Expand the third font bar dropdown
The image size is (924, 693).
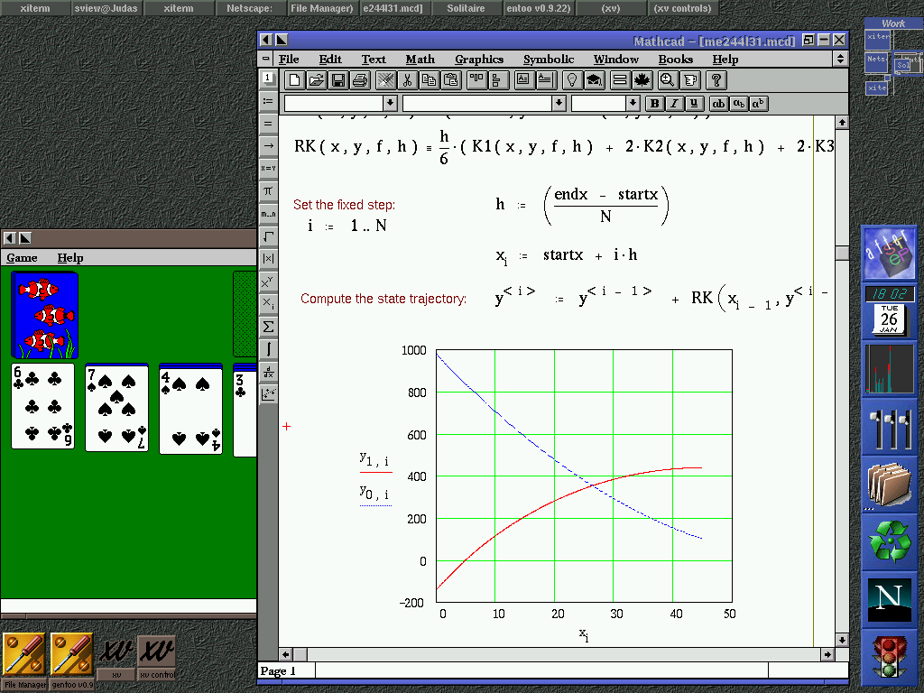coord(633,104)
